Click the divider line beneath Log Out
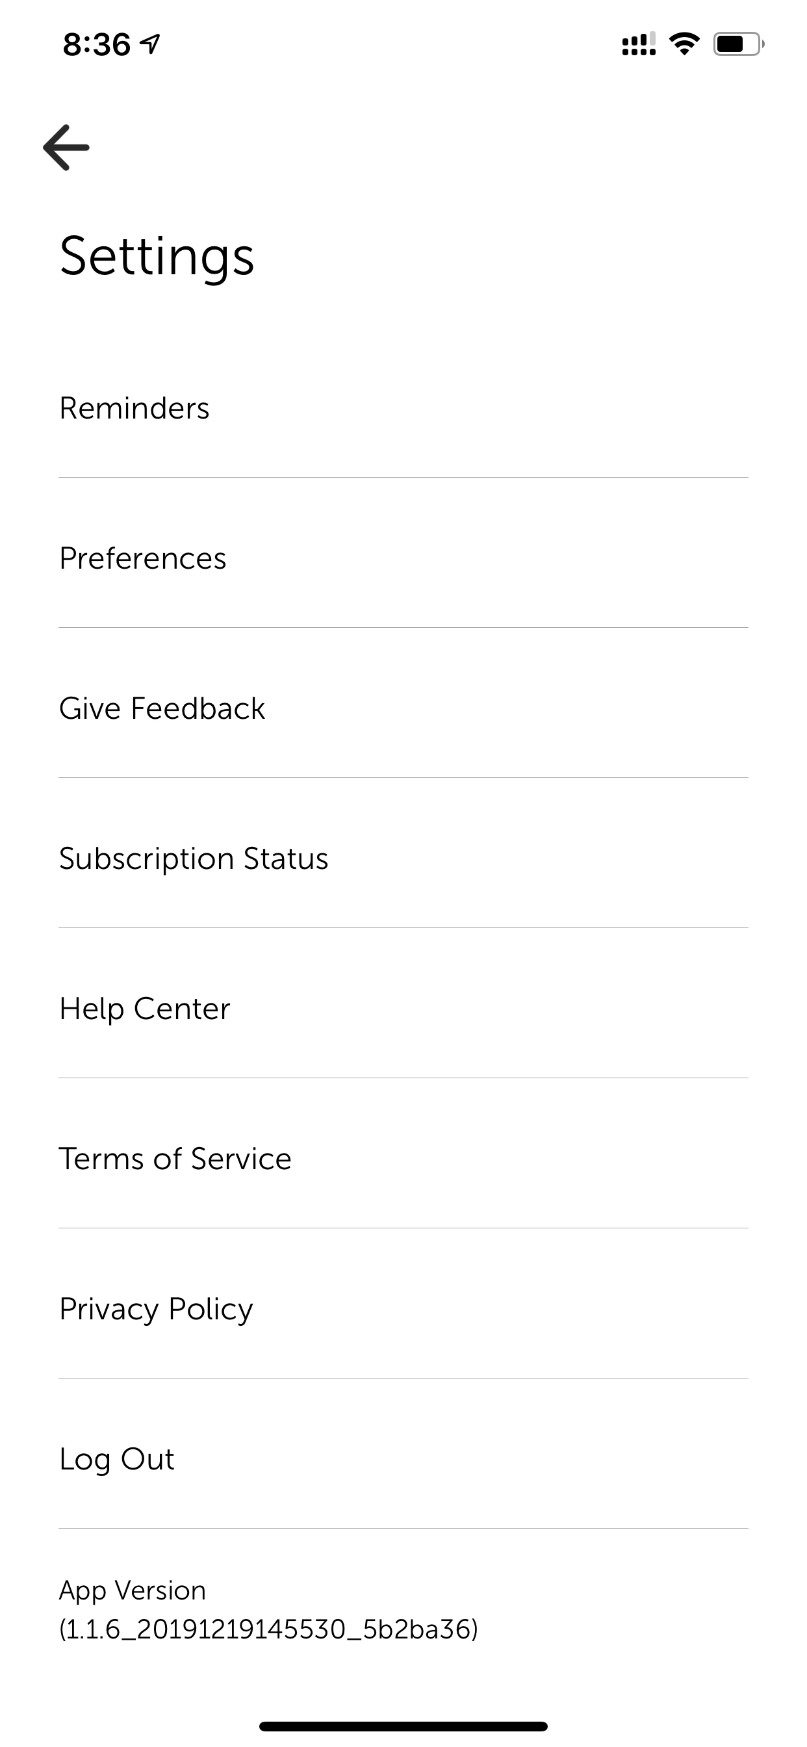This screenshot has width=807, height=1747. (x=403, y=1528)
